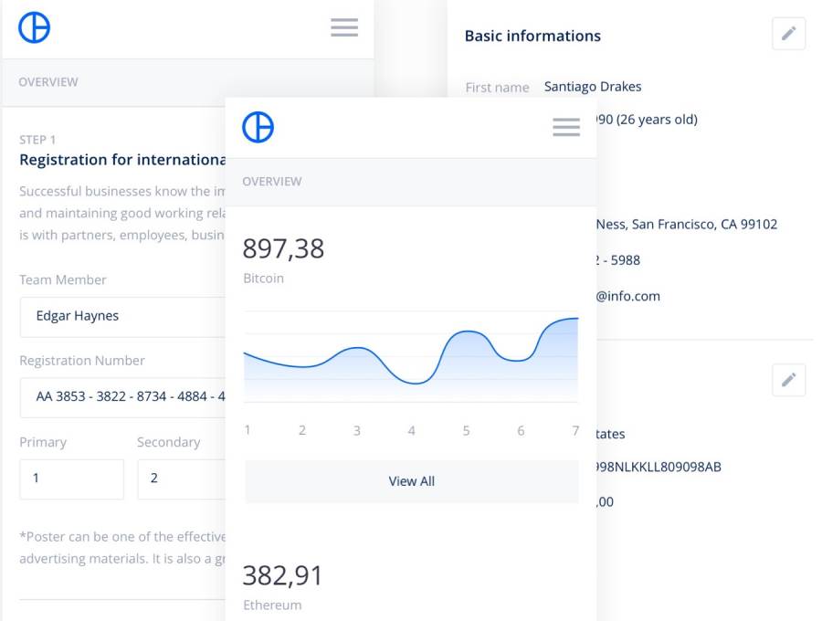Select OVERVIEW on the registration page
The height and width of the screenshot is (621, 822).
coord(48,82)
